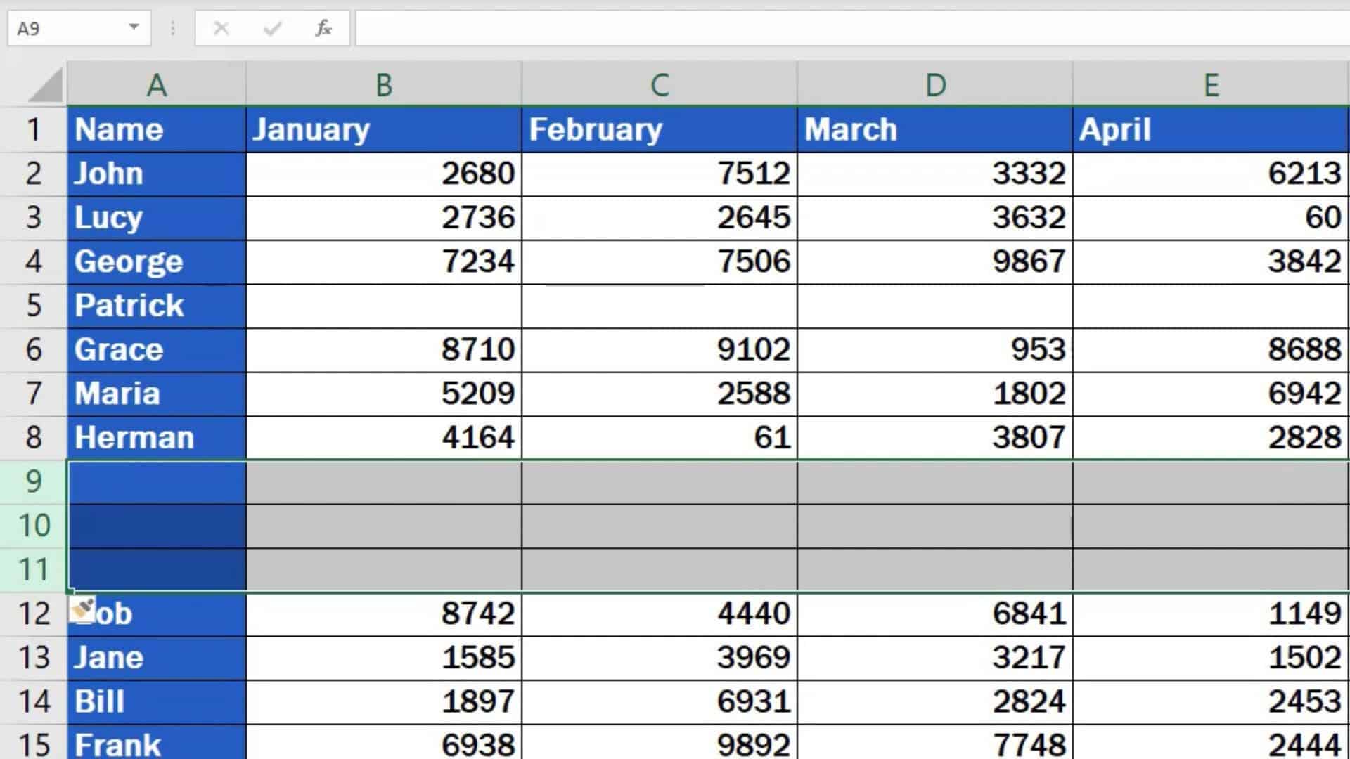Click the Cancel (X) icon beside the formula bar
Screen dimensions: 1350x759
click(221, 29)
